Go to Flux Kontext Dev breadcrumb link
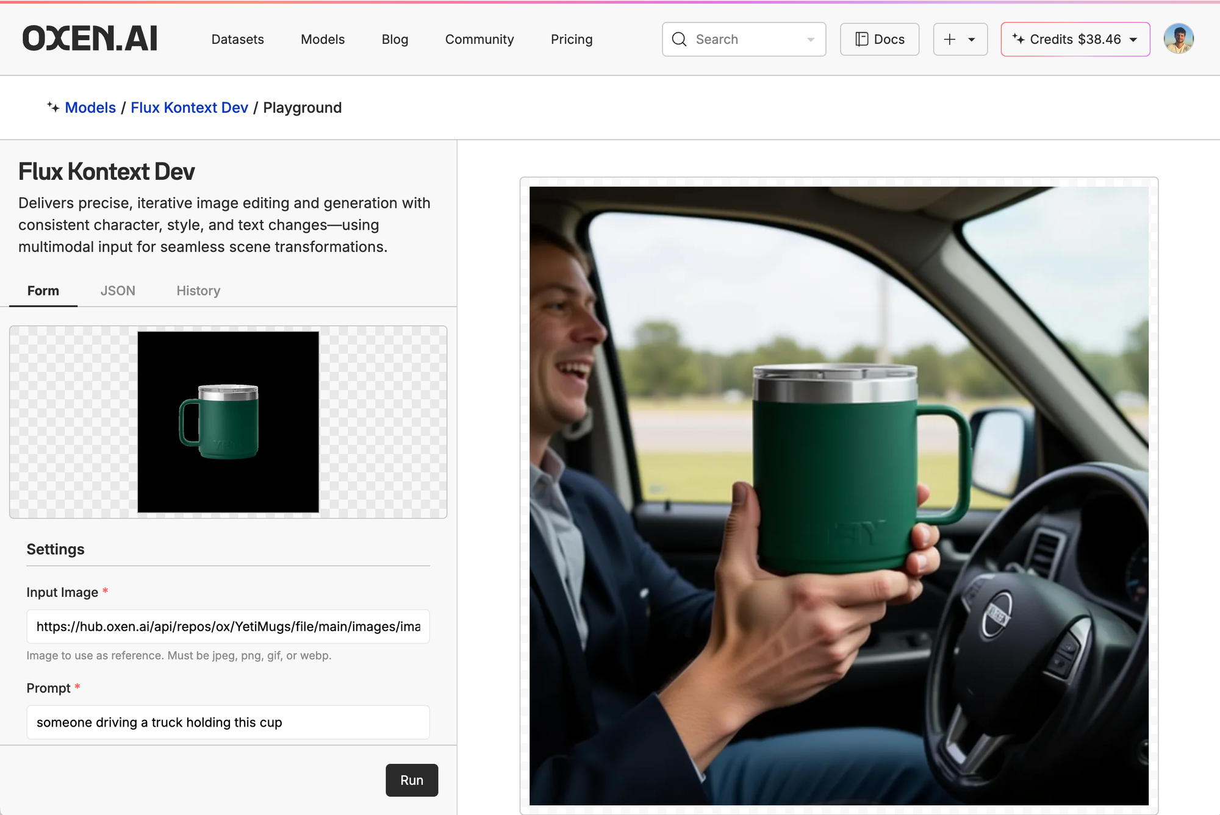Screen dimensions: 1220x815 tap(189, 108)
